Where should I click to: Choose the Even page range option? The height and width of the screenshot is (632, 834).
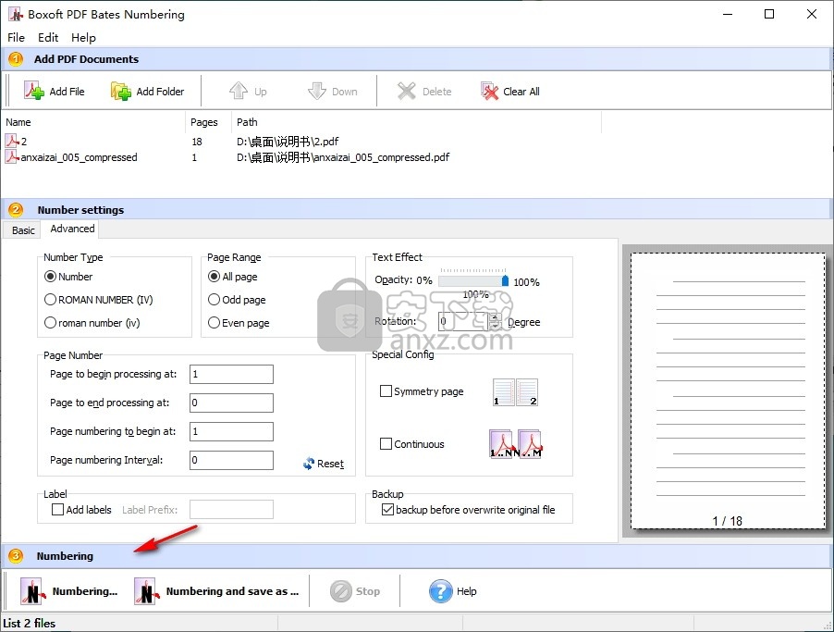click(x=214, y=323)
